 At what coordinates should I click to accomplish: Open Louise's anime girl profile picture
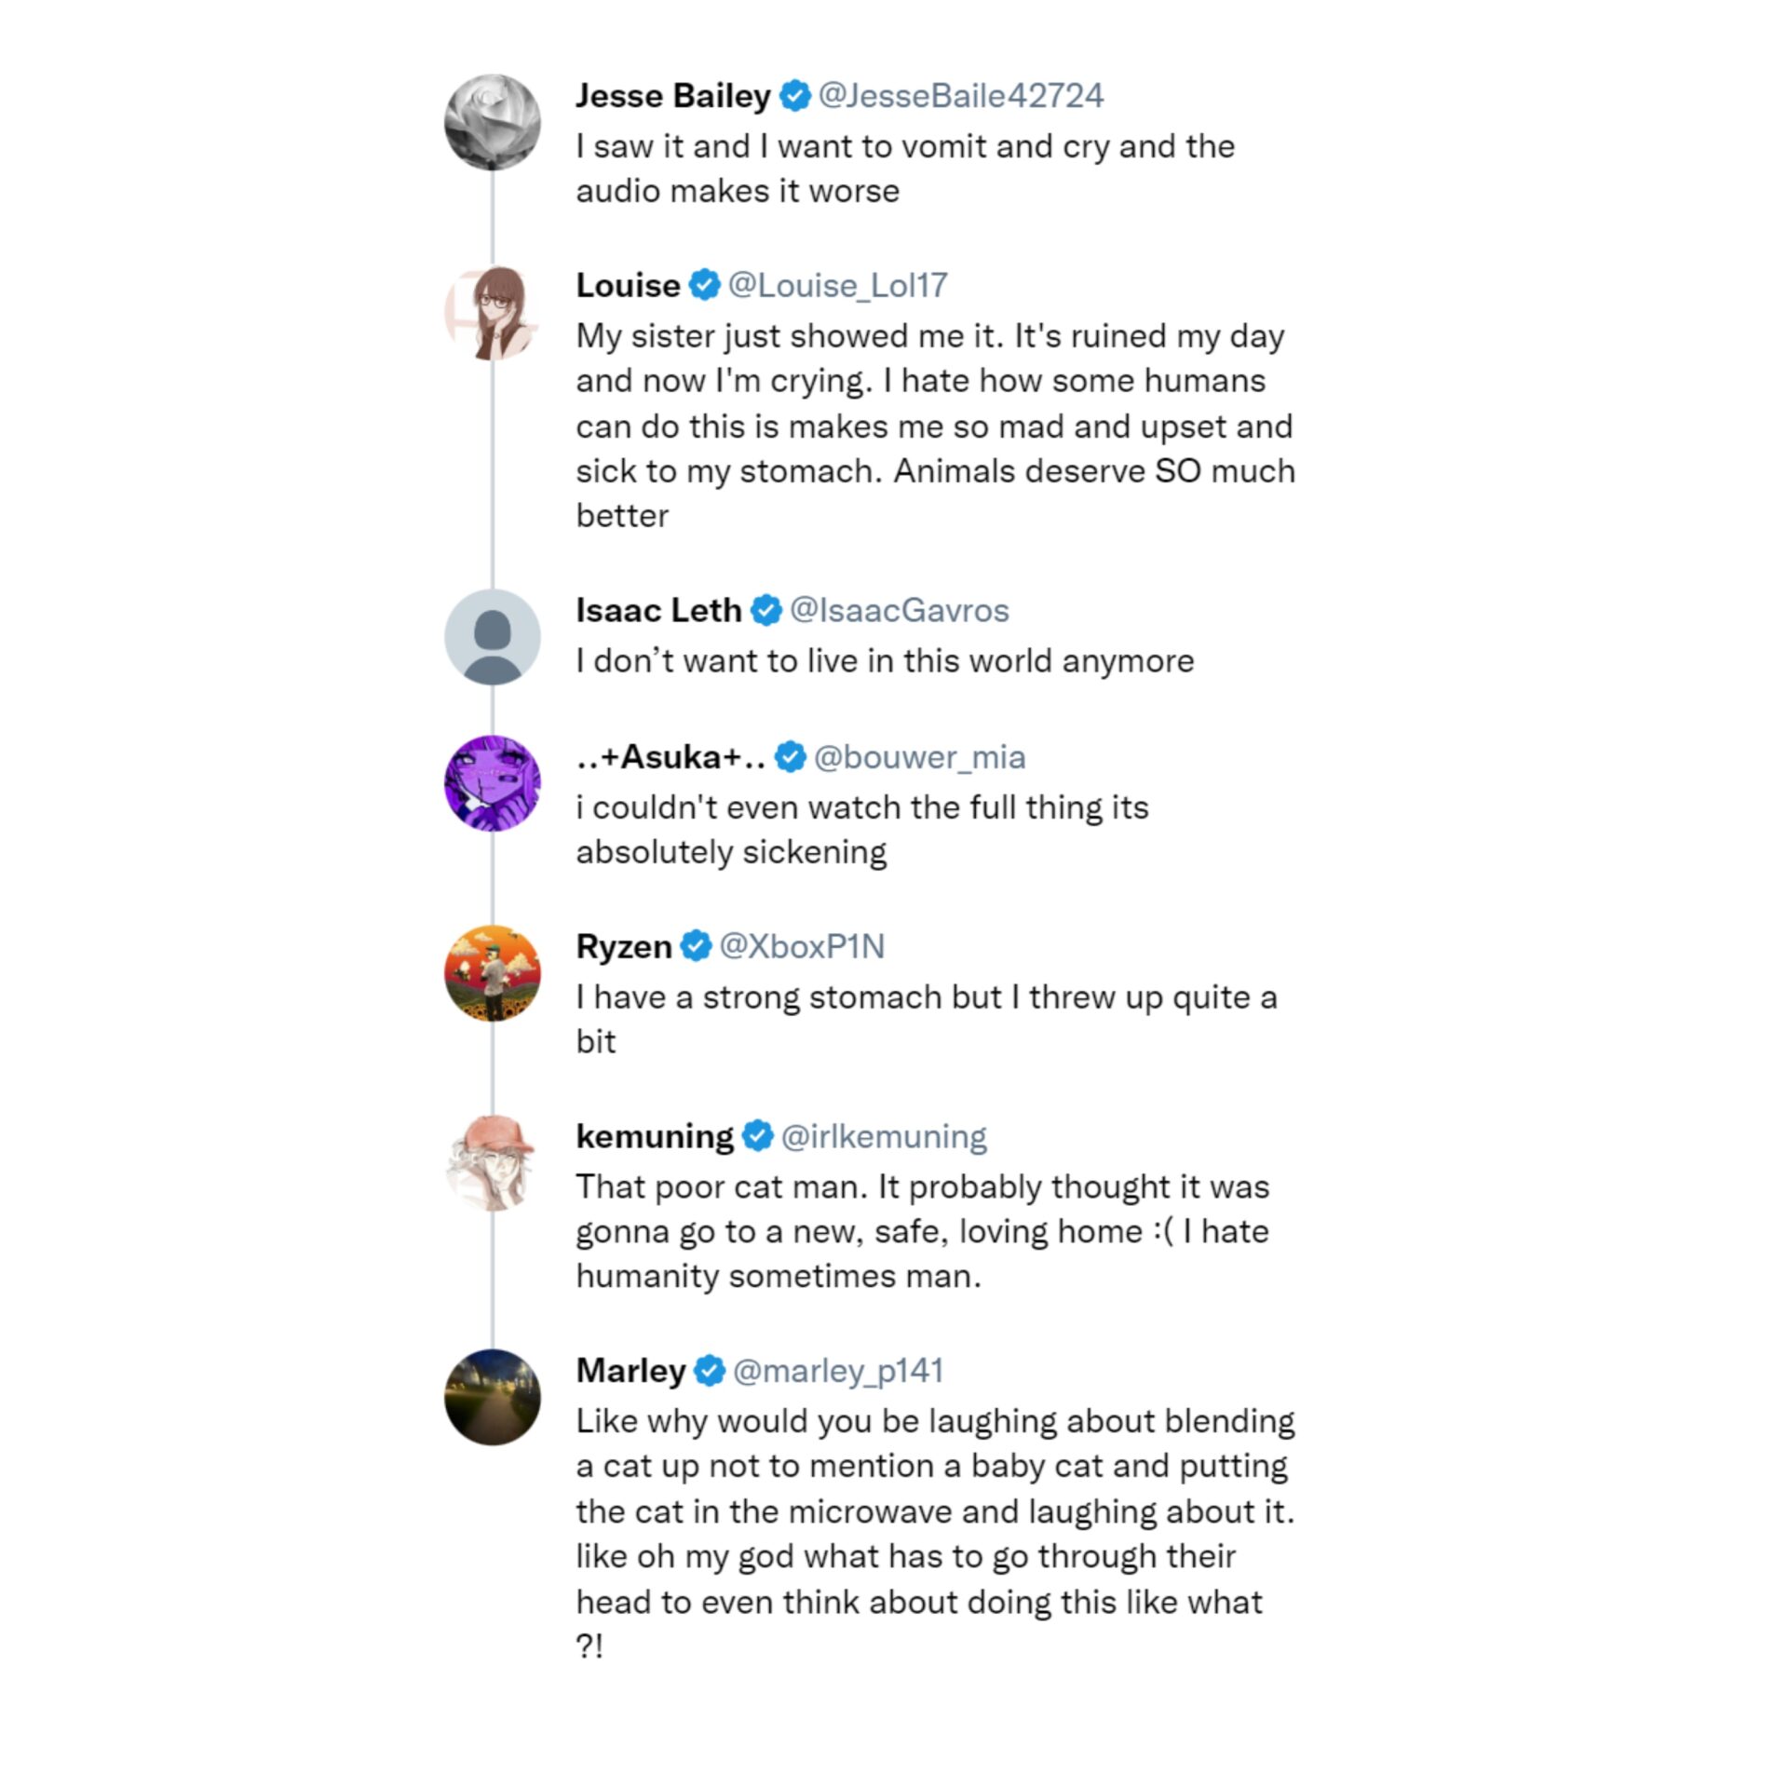tap(493, 312)
